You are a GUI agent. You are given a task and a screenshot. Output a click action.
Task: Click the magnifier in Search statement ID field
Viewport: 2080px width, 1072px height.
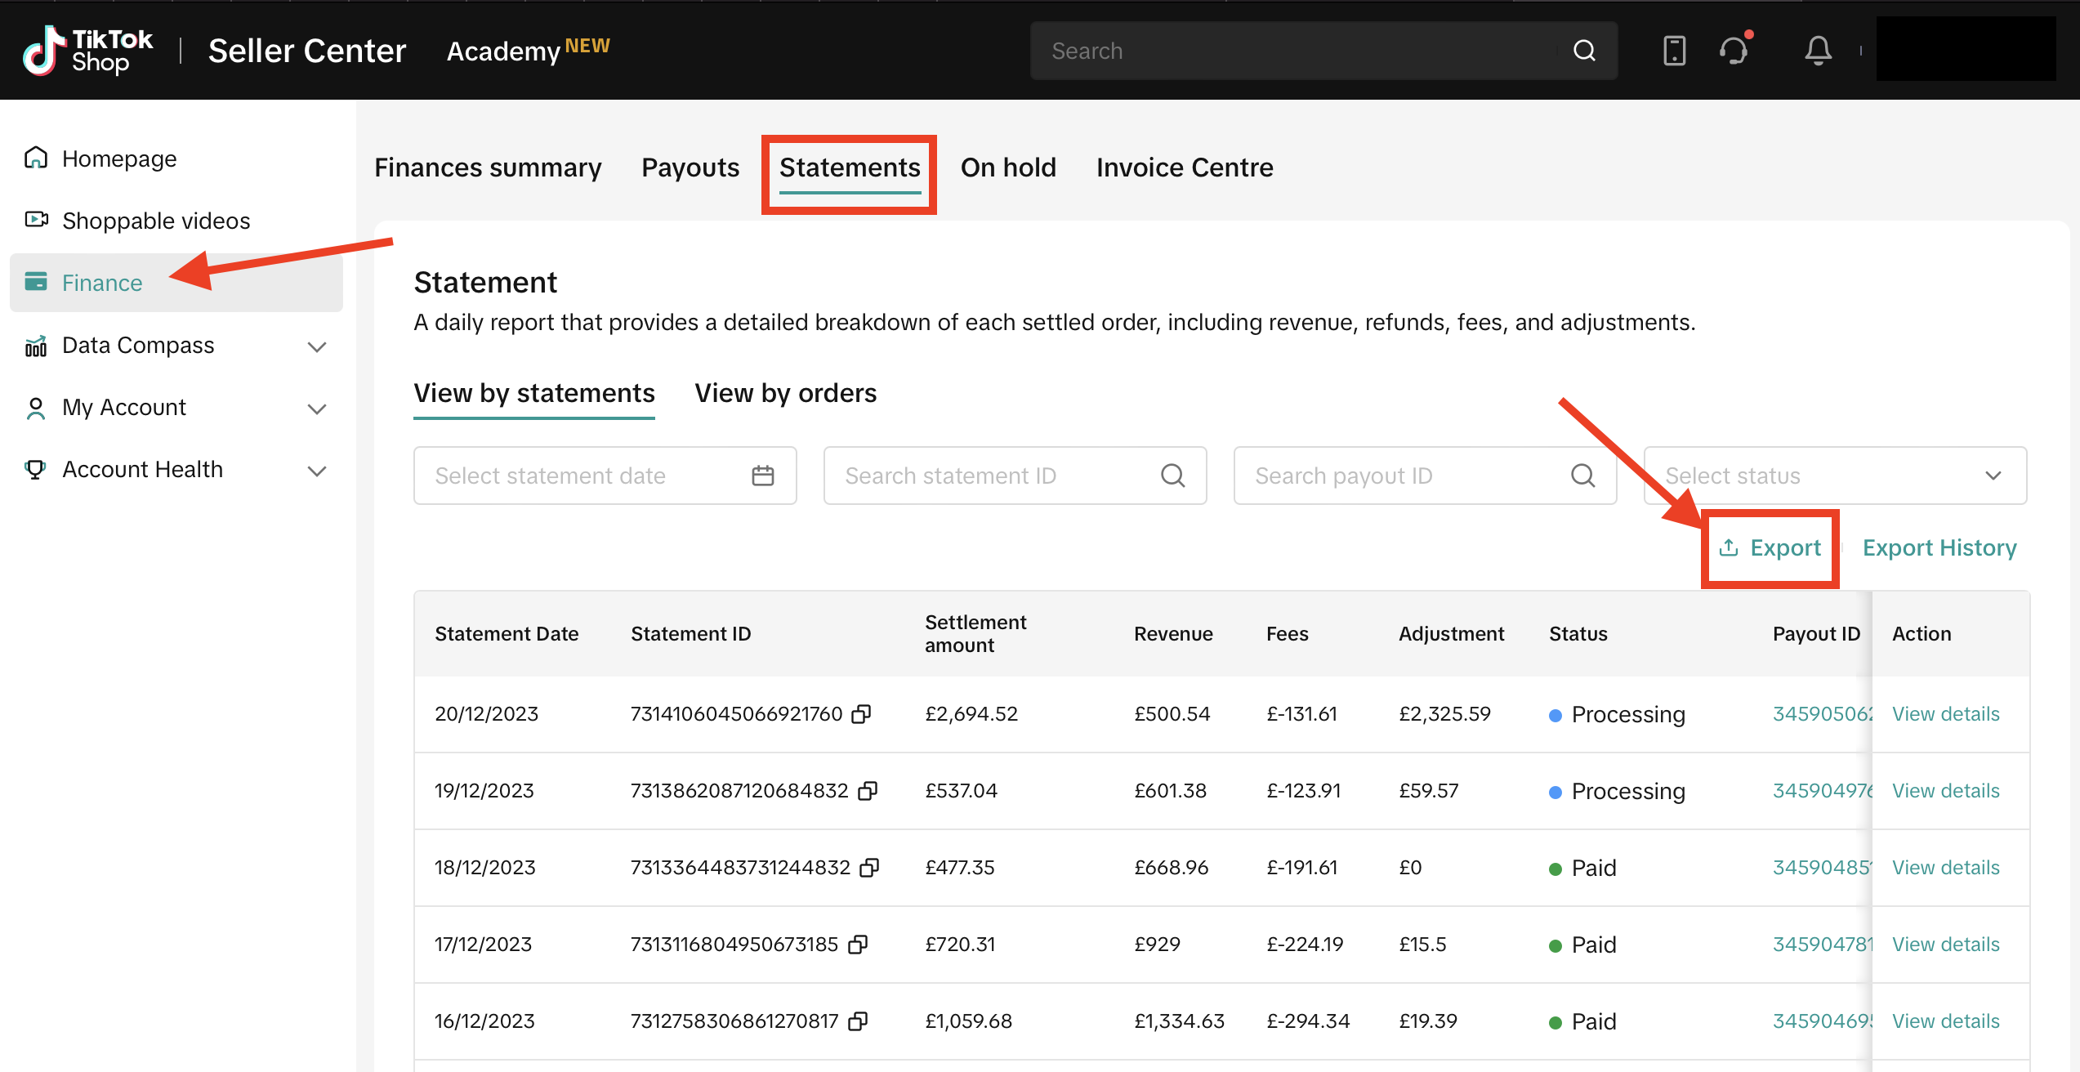click(x=1173, y=475)
